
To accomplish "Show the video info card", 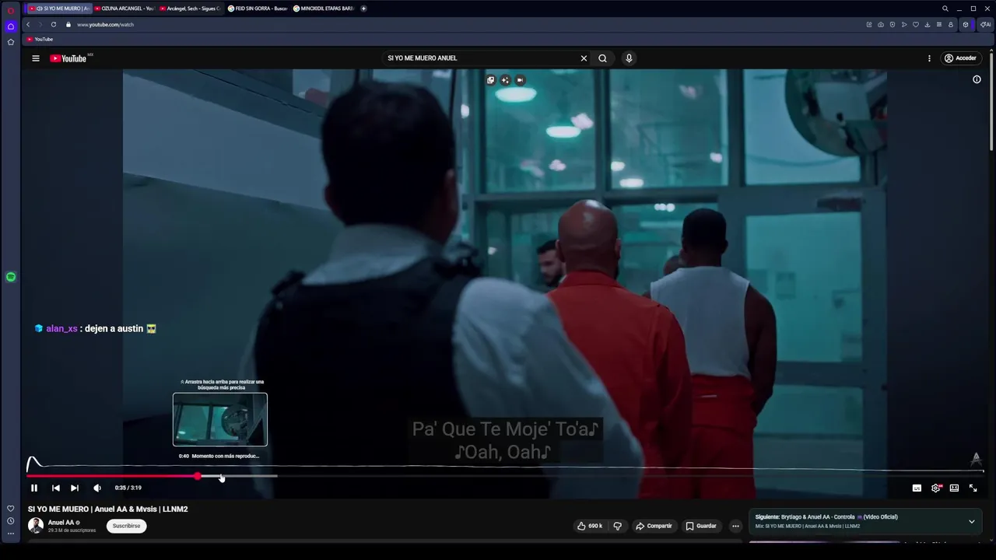I will pos(977,79).
